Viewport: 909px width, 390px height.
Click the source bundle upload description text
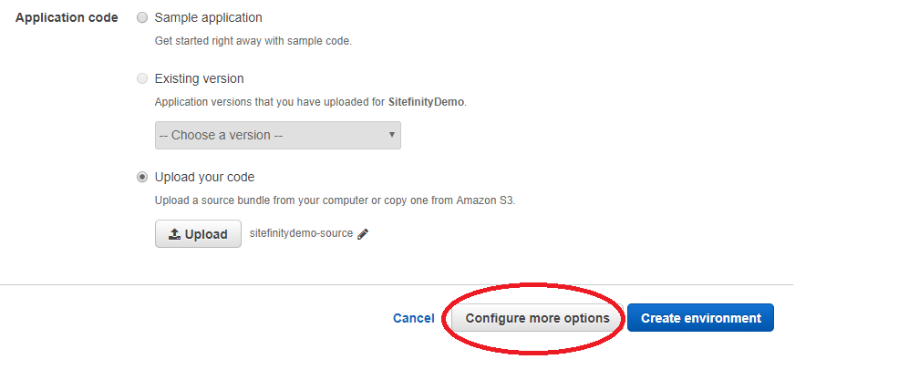(335, 200)
